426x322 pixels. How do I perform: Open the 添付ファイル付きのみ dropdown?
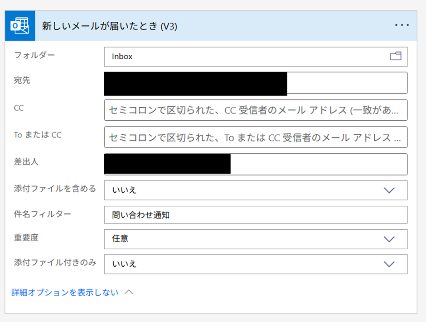pos(256,264)
